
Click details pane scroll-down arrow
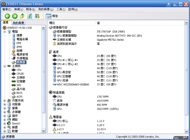pos(186,131)
